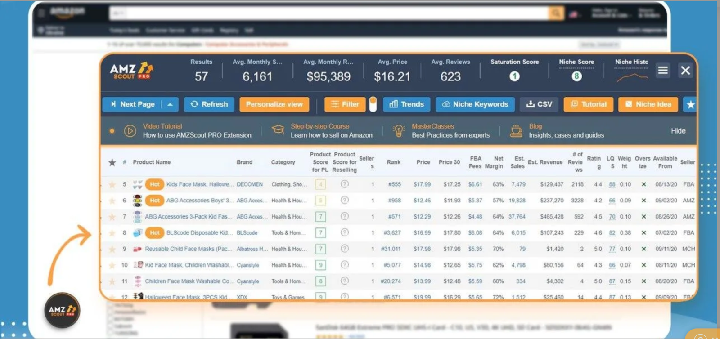The image size is (720, 339).
Task: Open the Trends chart
Action: click(407, 104)
